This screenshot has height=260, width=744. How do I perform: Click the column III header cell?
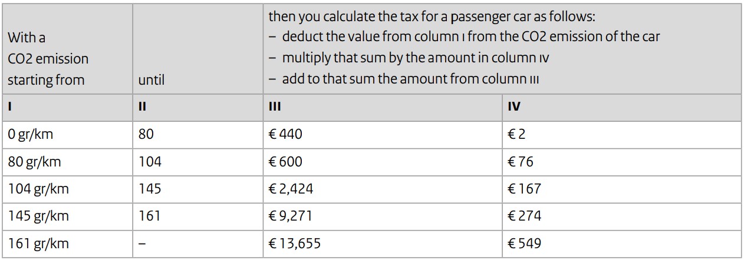click(383, 108)
